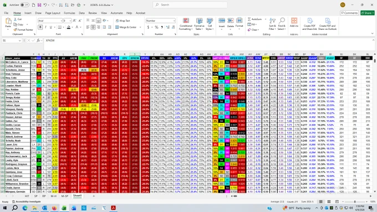Click the Name Box field
The width and height of the screenshot is (377, 212).
[x=12, y=40]
